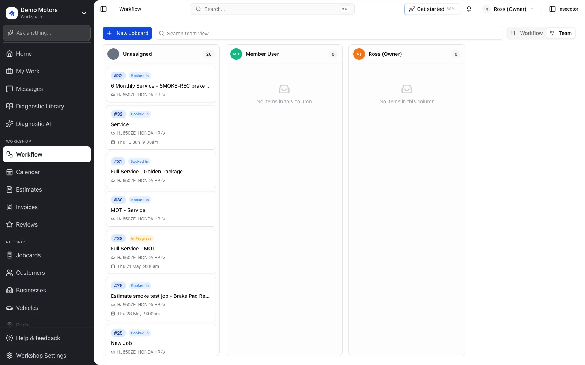Open Vehicles records
The height and width of the screenshot is (365, 585).
47,308
